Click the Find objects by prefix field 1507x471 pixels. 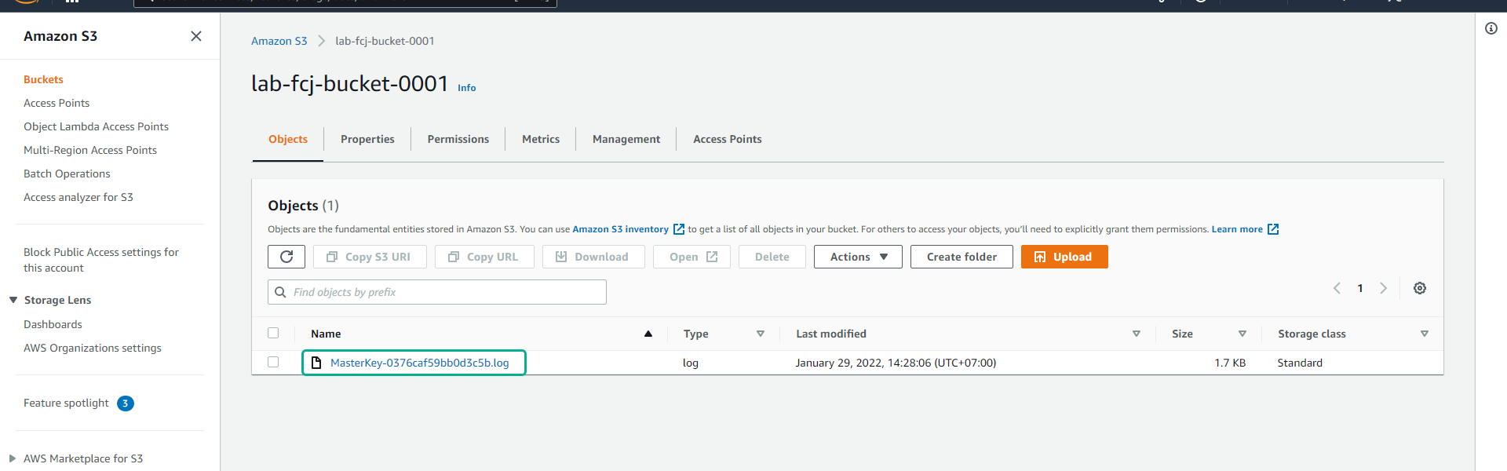pyautogui.click(x=445, y=292)
